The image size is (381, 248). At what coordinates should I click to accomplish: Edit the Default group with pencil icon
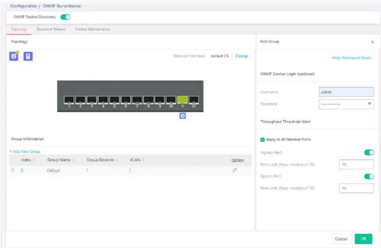(234, 170)
